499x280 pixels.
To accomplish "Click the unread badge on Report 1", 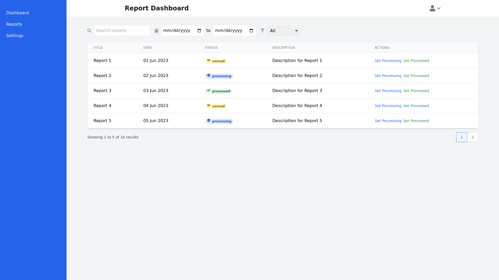I will (x=216, y=61).
